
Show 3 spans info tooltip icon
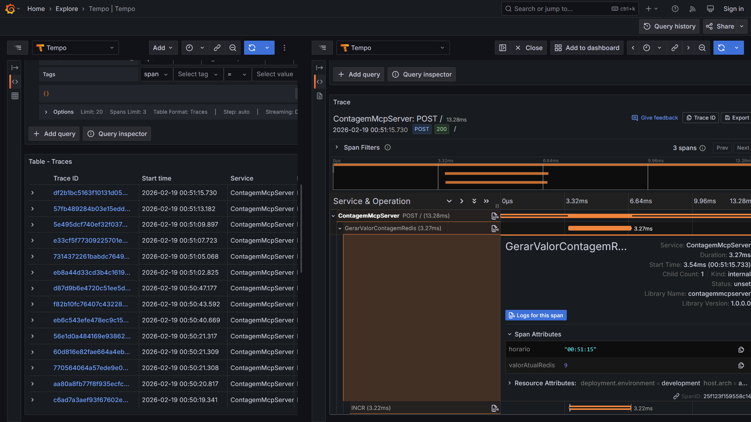[x=702, y=148]
